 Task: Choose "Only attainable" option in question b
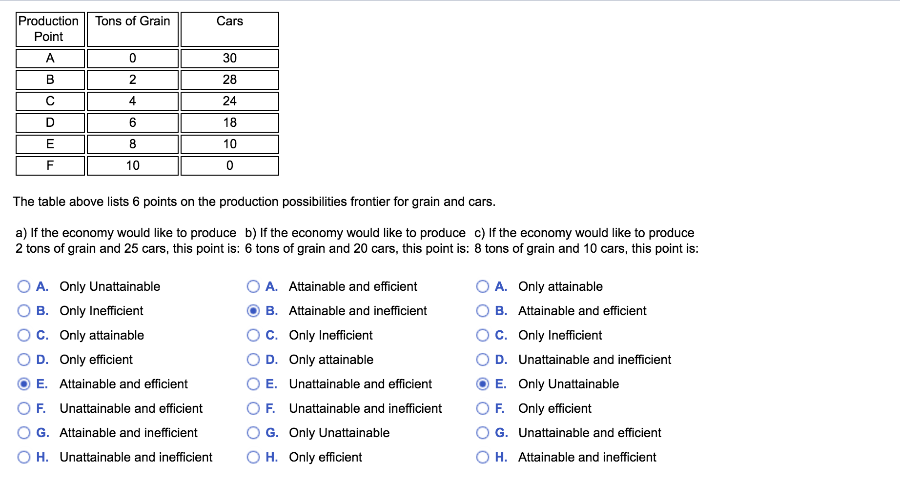coord(253,360)
